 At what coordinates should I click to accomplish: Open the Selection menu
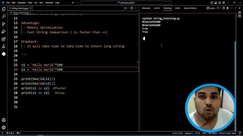pyautogui.click(x=22, y=3)
